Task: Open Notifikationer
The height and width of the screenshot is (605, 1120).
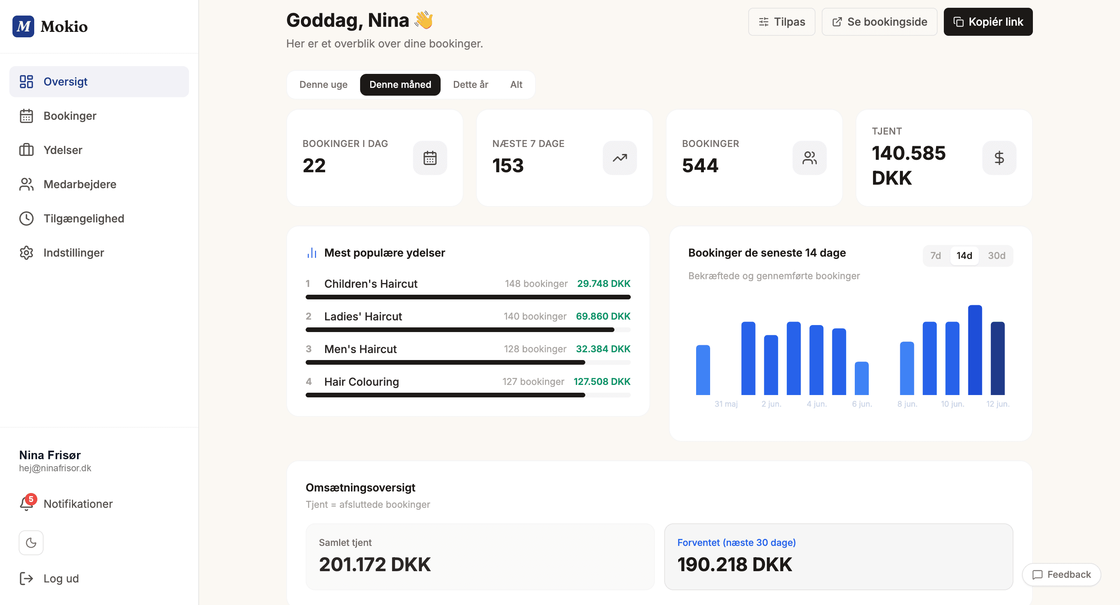Action: (99, 504)
